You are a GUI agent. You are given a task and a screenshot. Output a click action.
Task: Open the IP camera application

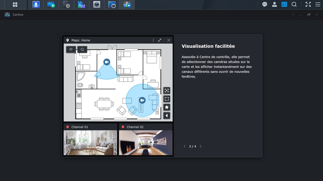(97, 5)
